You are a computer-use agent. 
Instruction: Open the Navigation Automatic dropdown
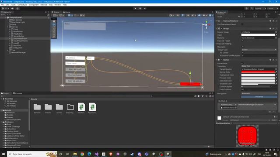(x=259, y=93)
